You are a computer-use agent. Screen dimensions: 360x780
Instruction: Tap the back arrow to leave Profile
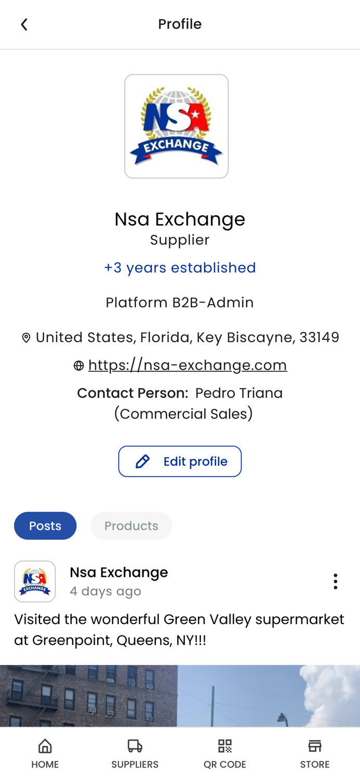point(23,23)
